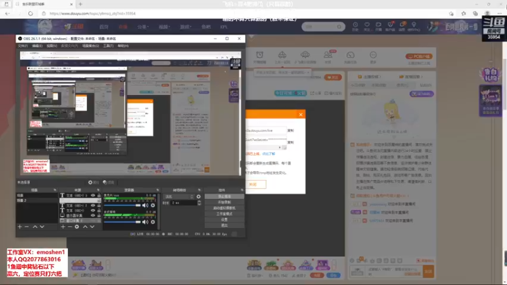Click 停止推流 stop streaming button

click(x=224, y=196)
